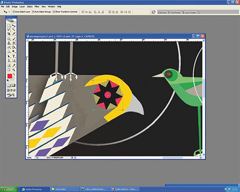
Task: Swap foreground and background colors
Action: point(14,75)
